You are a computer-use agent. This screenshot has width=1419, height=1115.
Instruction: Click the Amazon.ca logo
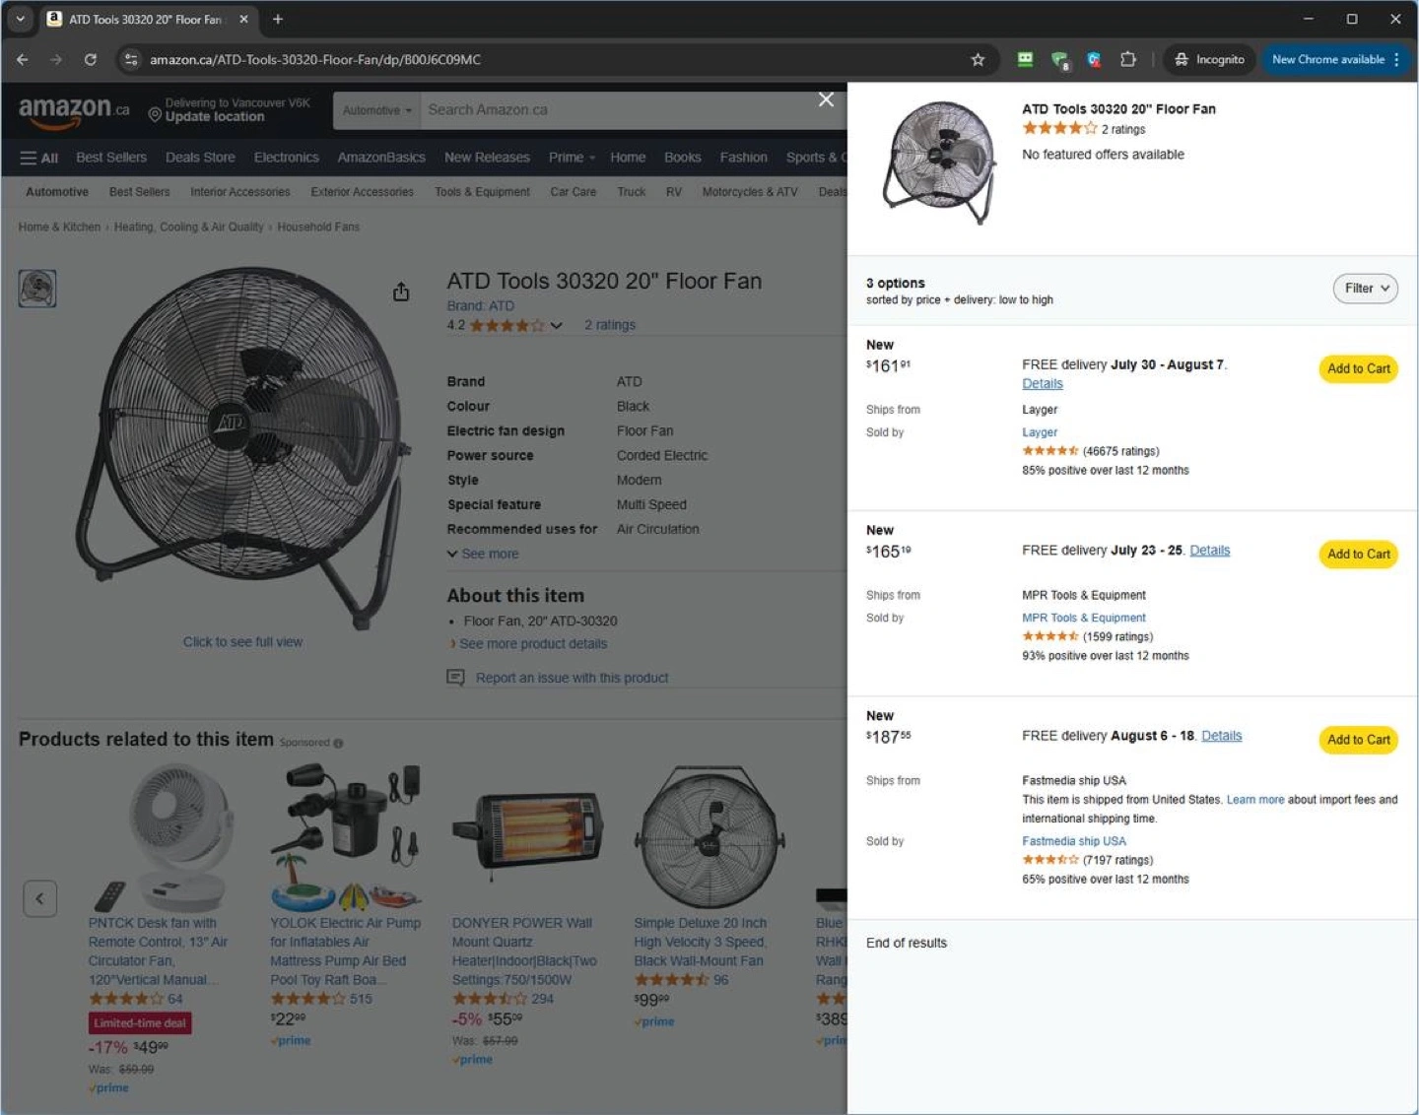74,111
